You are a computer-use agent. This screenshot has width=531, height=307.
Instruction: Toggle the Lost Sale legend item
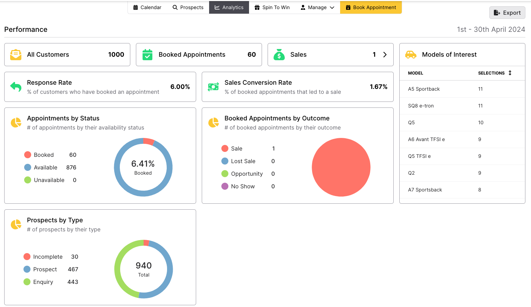coord(239,161)
